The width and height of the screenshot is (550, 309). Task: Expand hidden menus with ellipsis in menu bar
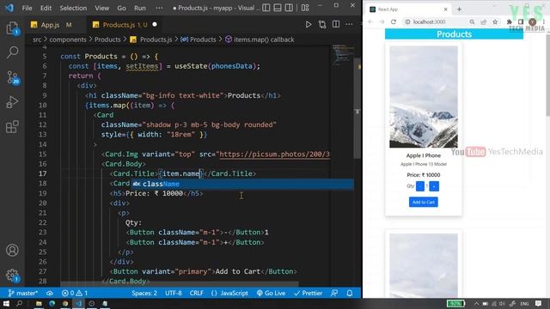pyautogui.click(x=159, y=8)
